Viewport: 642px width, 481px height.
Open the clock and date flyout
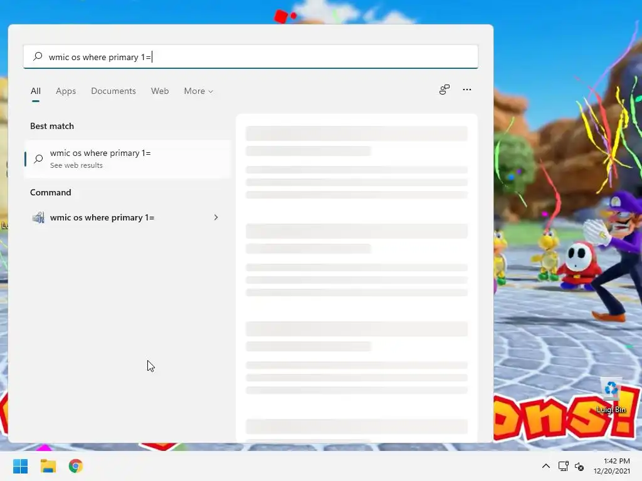coord(612,466)
